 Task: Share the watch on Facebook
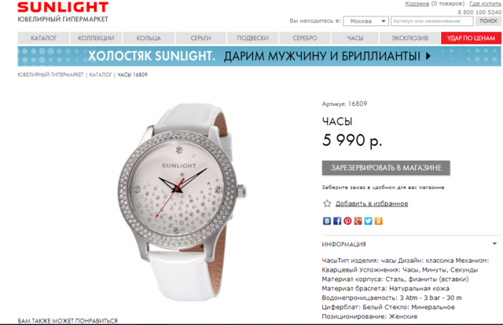coord(337,221)
